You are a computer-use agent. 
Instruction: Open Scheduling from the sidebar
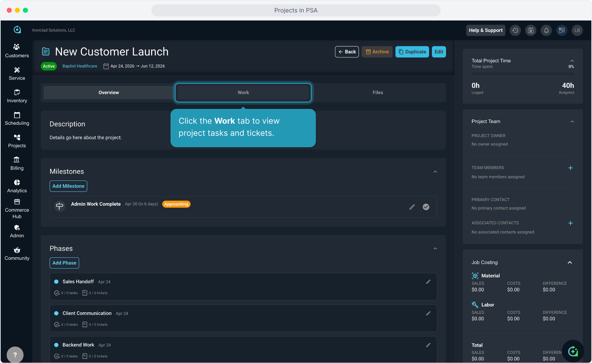[x=17, y=119]
